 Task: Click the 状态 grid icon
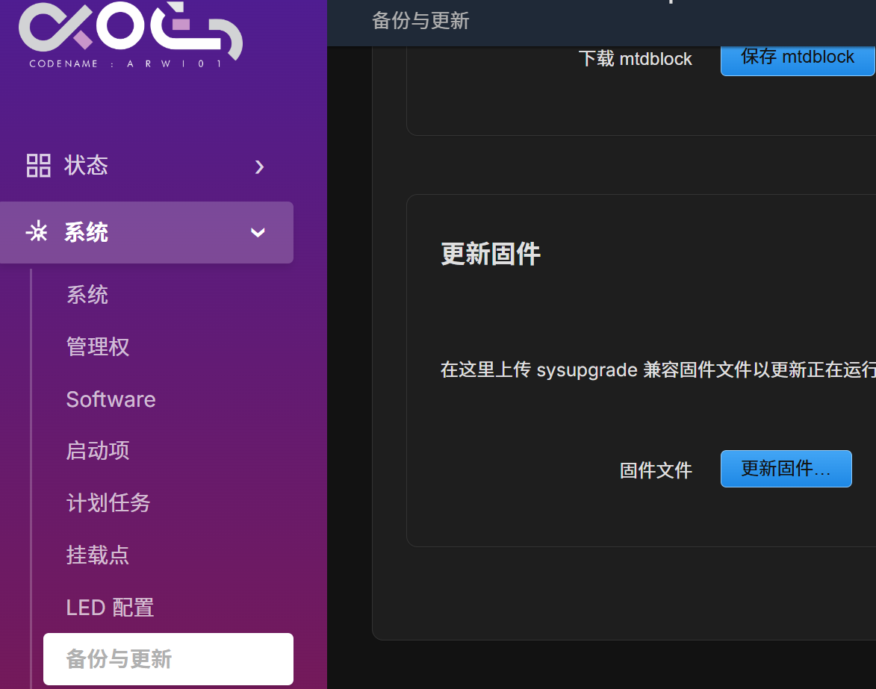(x=39, y=166)
